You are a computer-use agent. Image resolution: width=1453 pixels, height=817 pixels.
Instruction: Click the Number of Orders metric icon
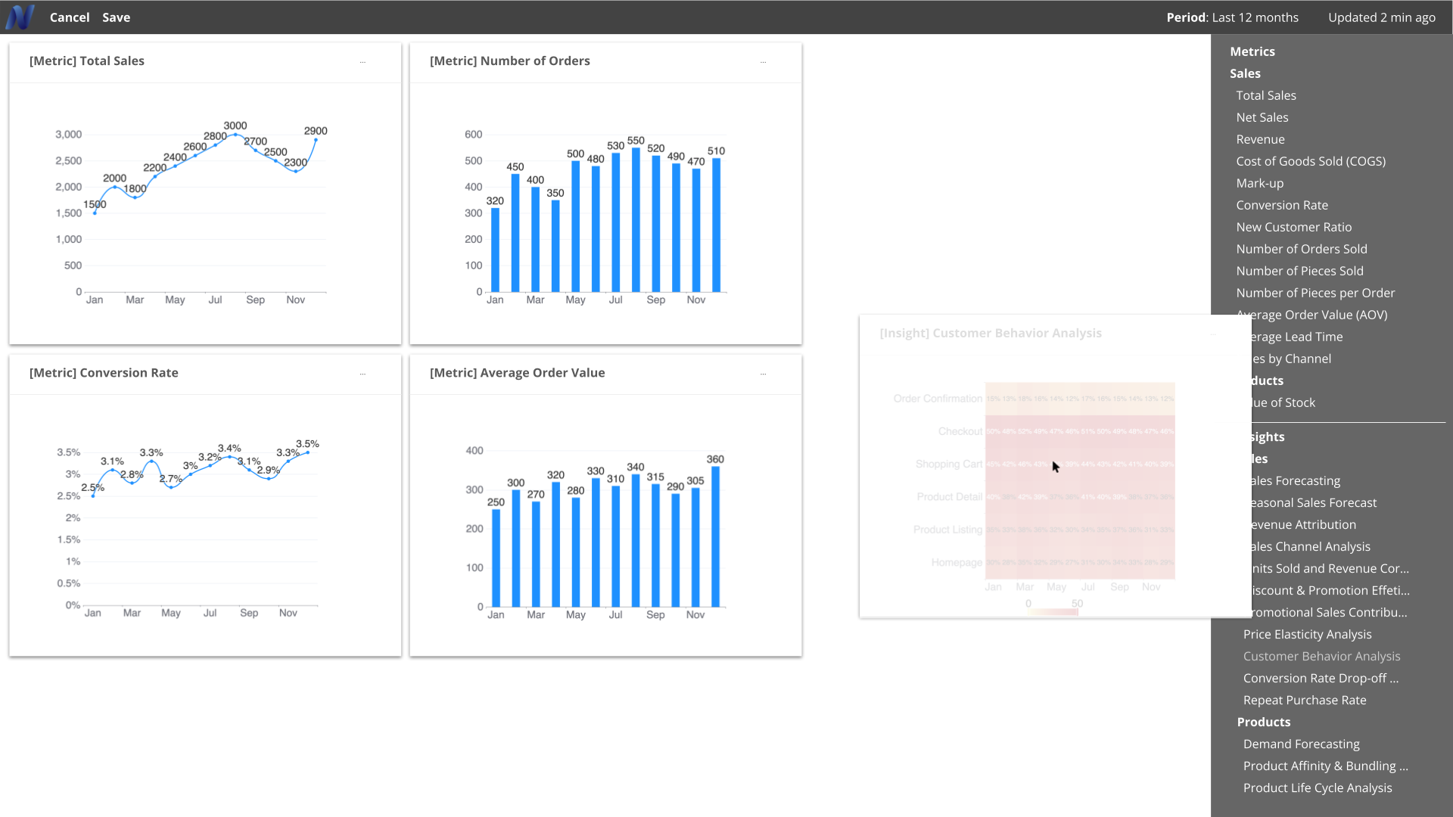764,60
